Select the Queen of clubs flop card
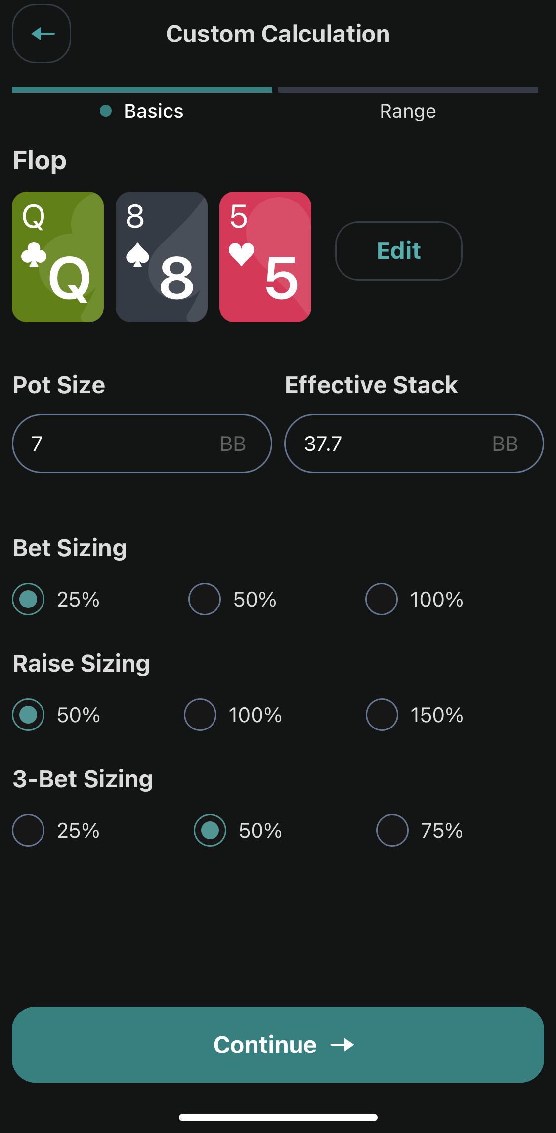Image resolution: width=556 pixels, height=1133 pixels. coord(58,257)
